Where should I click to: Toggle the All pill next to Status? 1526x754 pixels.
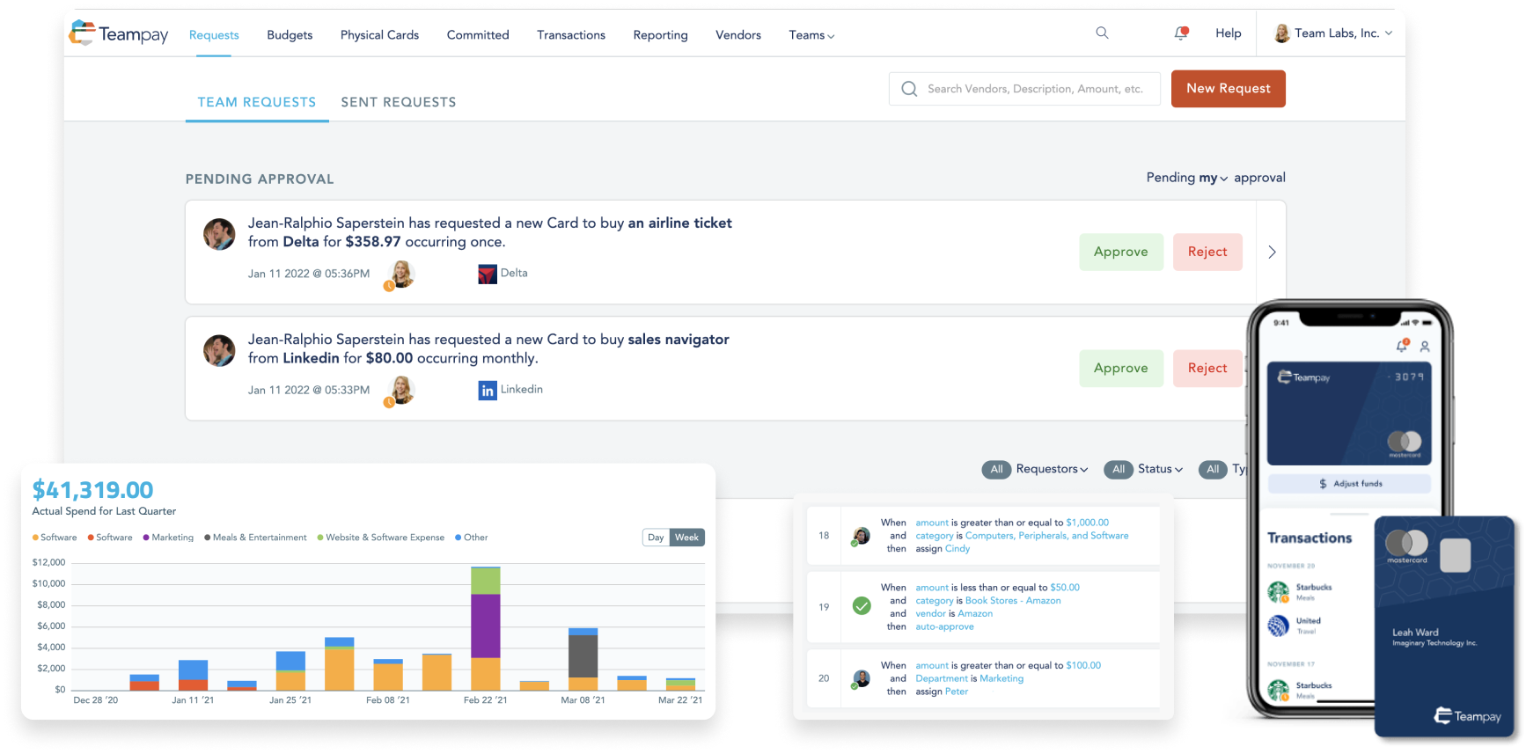click(1119, 470)
